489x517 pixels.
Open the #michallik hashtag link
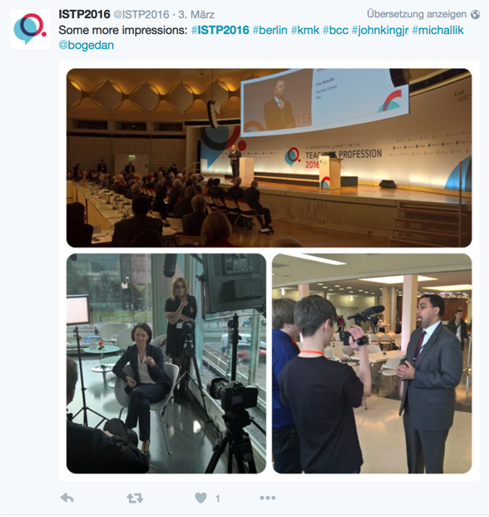pos(438,30)
